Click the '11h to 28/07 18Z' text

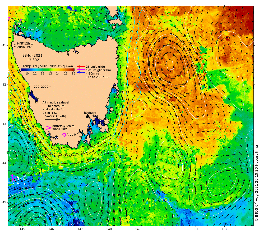(x=98, y=77)
